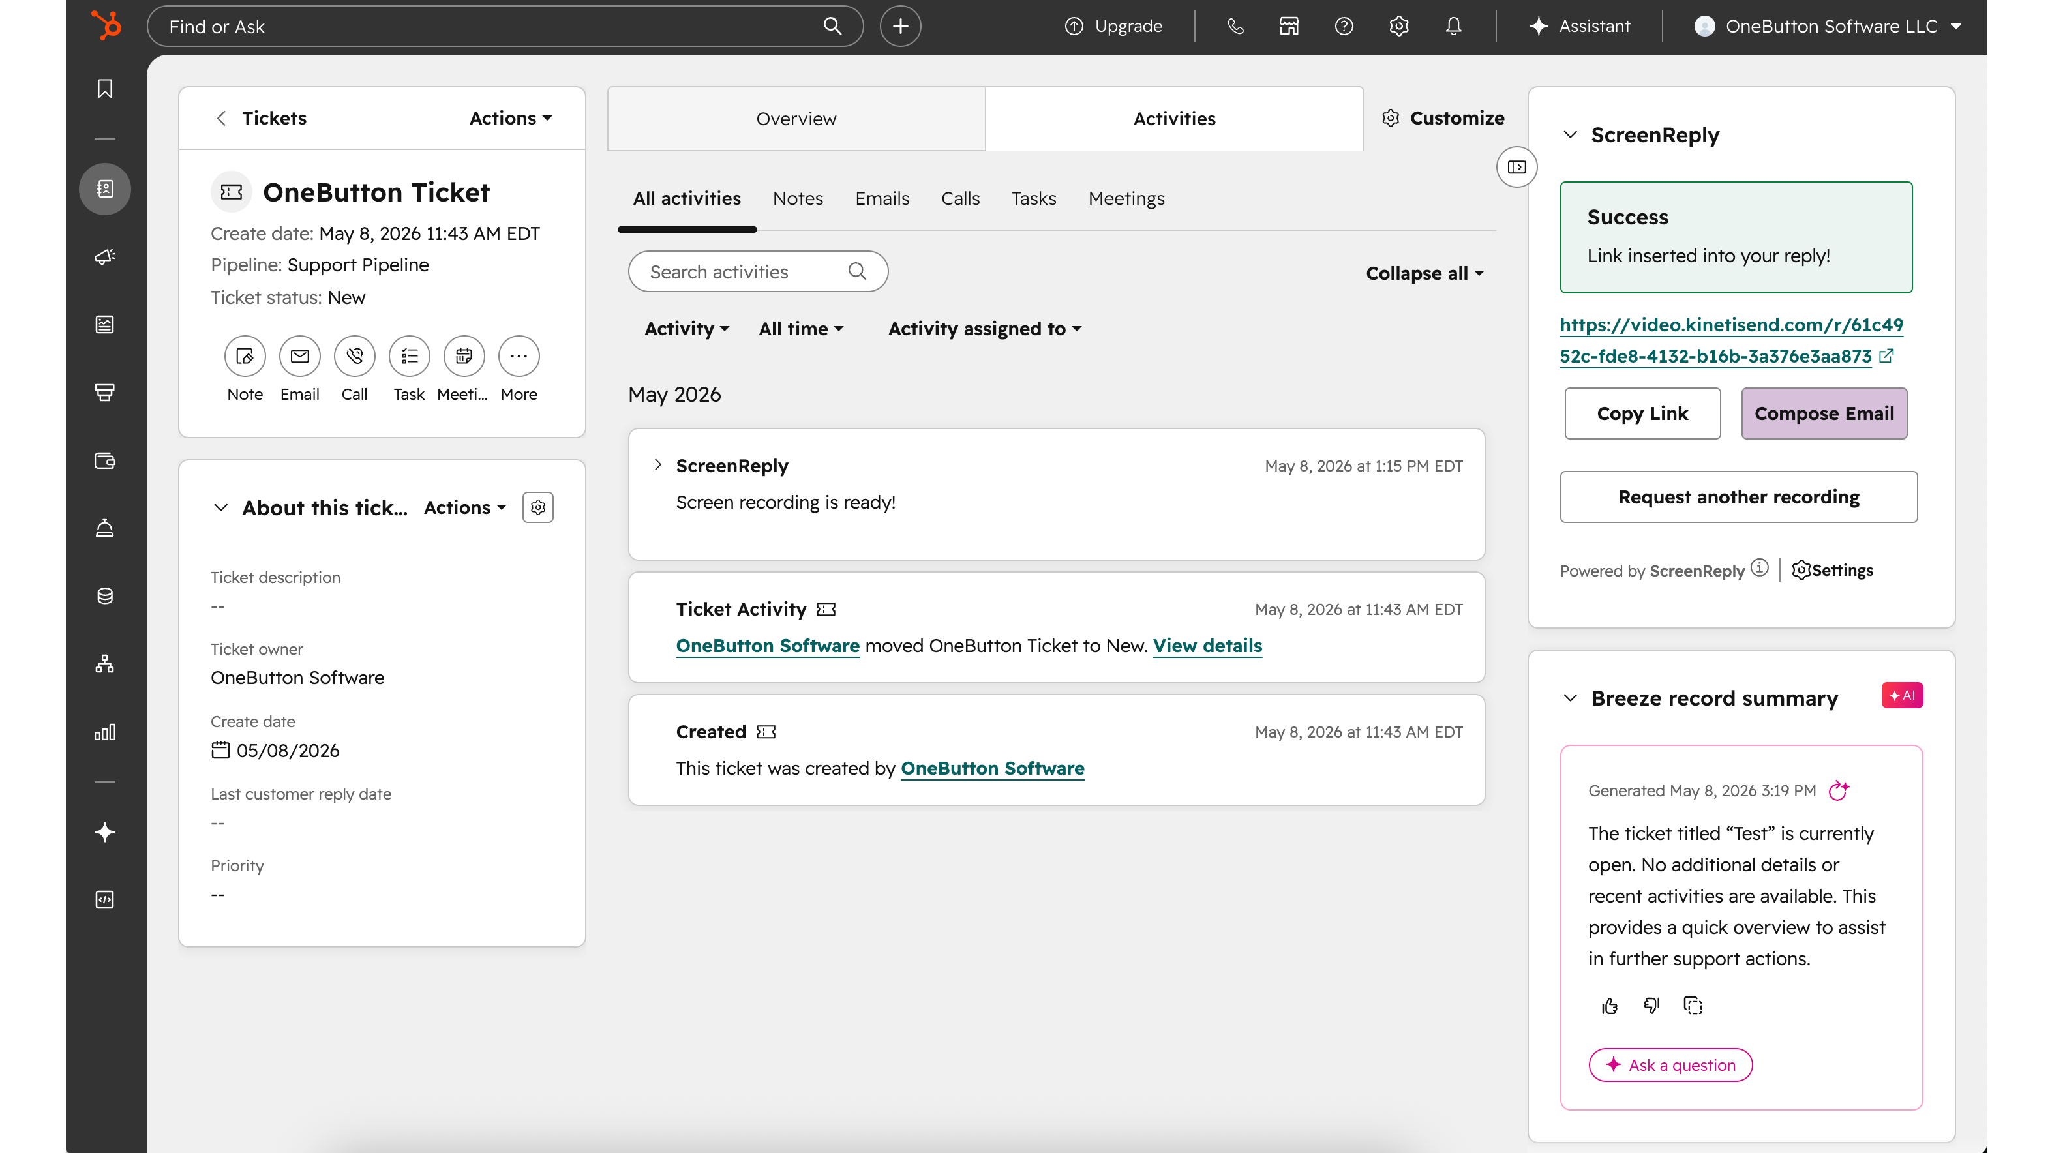Open the Help question mark icon
The height and width of the screenshot is (1153, 2050).
tap(1344, 26)
